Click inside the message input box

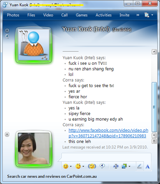(106, 157)
